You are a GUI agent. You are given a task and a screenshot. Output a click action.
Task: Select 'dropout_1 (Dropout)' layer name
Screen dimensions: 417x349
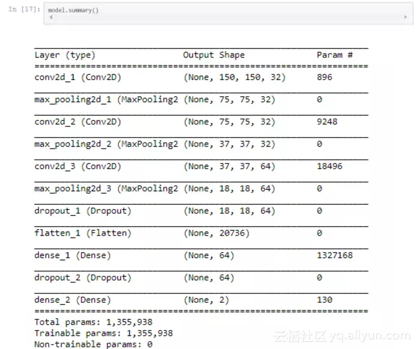83,211
